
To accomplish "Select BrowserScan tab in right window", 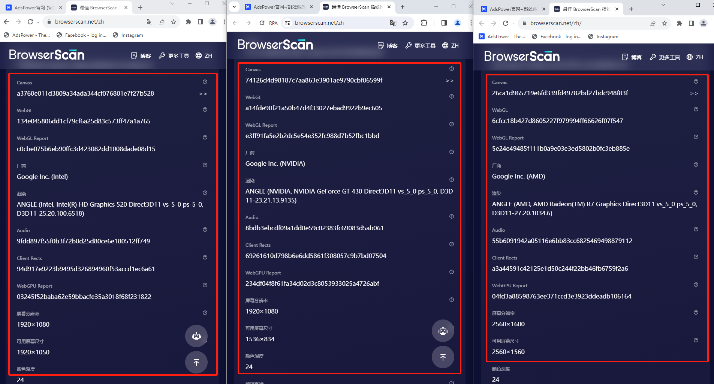I will click(x=586, y=9).
